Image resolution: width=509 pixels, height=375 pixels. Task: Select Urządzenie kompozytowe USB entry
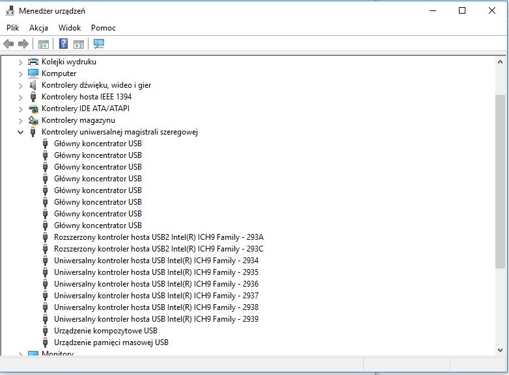(105, 331)
